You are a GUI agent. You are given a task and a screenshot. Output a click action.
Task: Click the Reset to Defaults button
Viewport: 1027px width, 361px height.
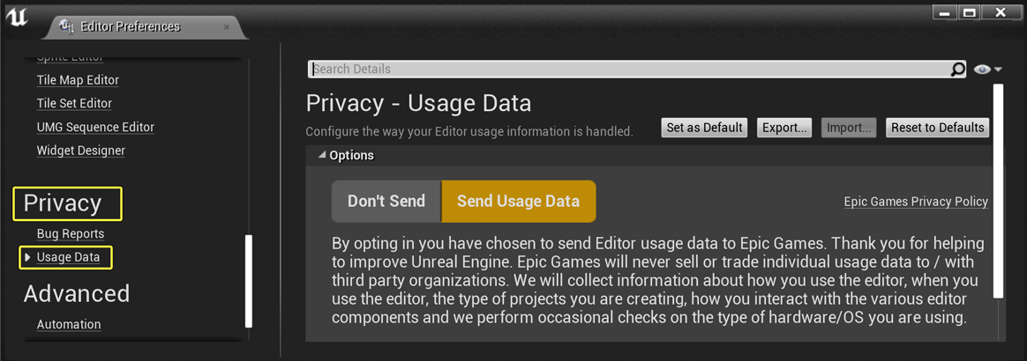pyautogui.click(x=937, y=128)
